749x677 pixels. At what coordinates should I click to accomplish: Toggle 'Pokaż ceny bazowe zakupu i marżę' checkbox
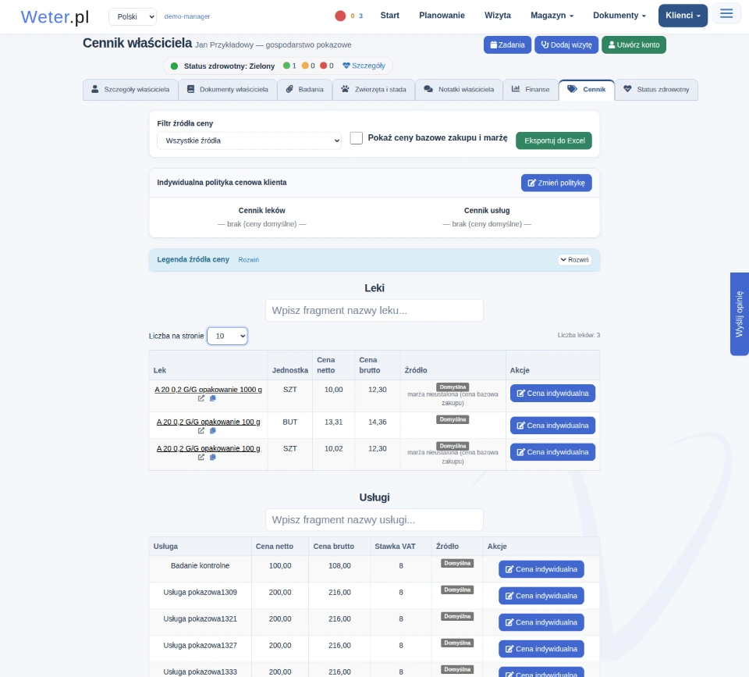pyautogui.click(x=356, y=137)
